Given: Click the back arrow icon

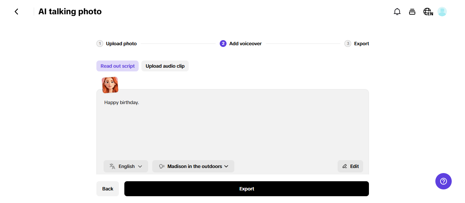Looking at the screenshot, I should point(16,12).
